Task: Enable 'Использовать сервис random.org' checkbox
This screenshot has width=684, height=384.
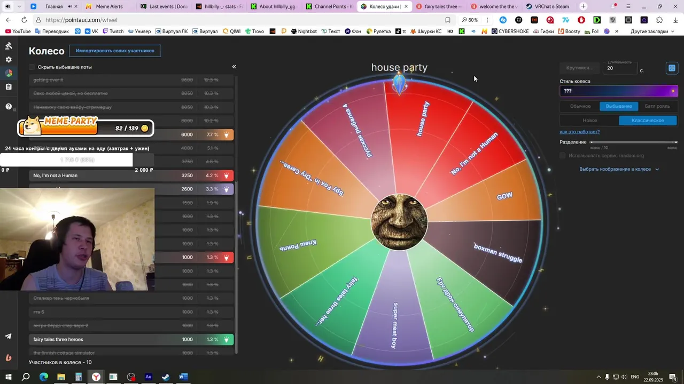Action: [x=562, y=156]
